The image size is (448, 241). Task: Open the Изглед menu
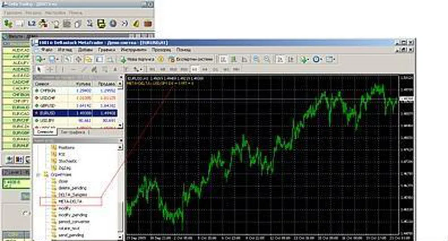[65, 50]
